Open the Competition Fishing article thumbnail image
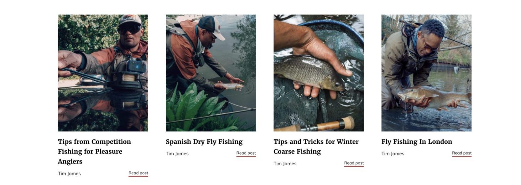This screenshot has height=185, width=521. click(103, 73)
